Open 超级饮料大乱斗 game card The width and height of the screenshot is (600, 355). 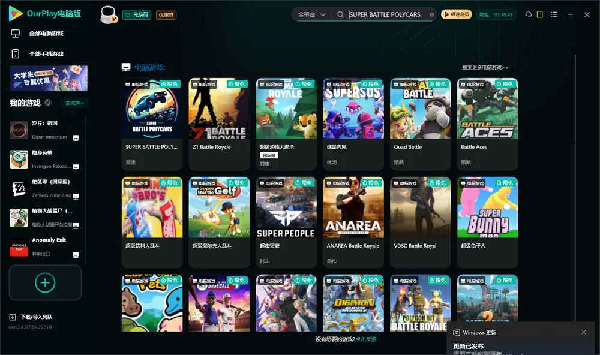click(x=152, y=222)
